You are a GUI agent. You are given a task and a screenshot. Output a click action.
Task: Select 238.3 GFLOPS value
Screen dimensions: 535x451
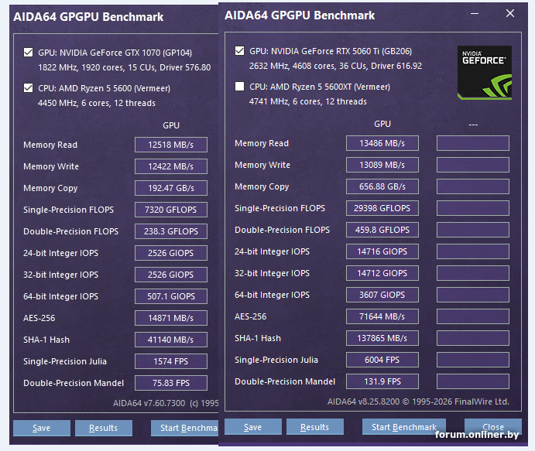[x=171, y=231]
